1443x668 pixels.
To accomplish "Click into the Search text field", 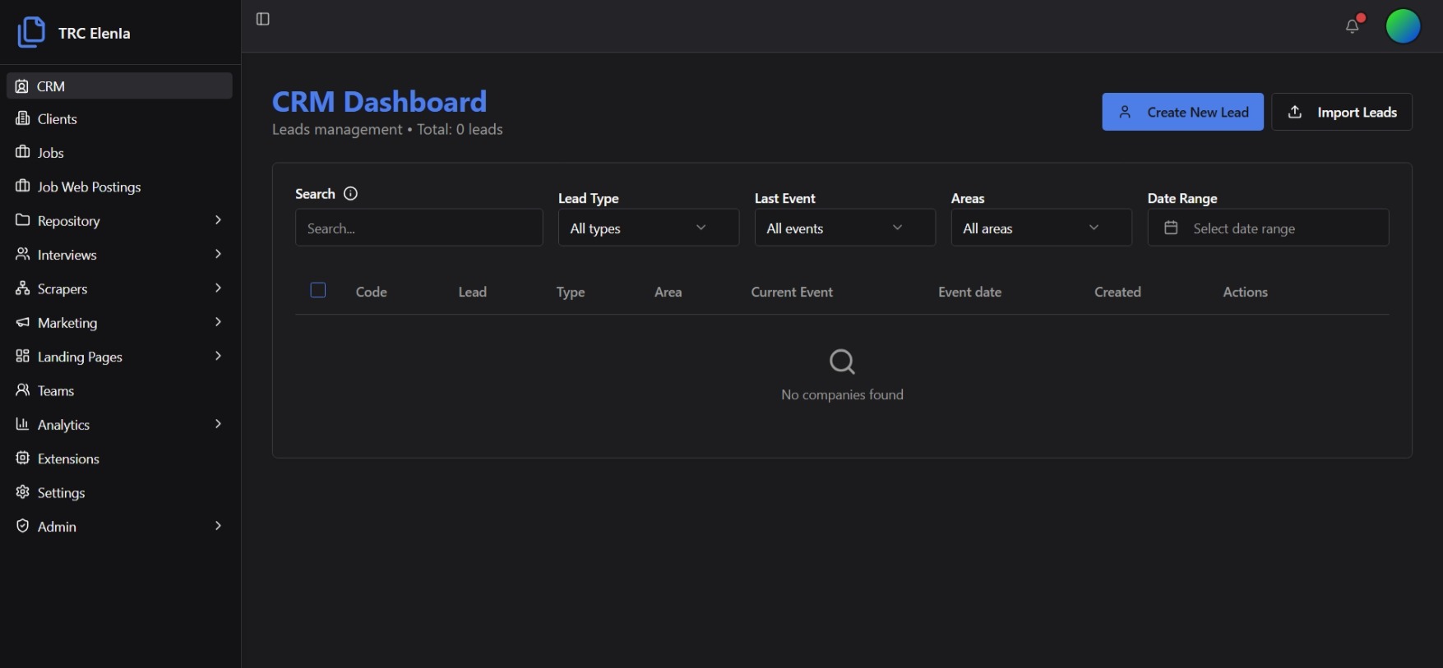I will click(x=419, y=228).
